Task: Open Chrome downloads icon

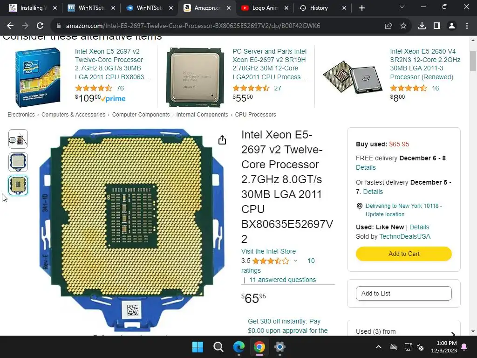Action: pyautogui.click(x=422, y=26)
